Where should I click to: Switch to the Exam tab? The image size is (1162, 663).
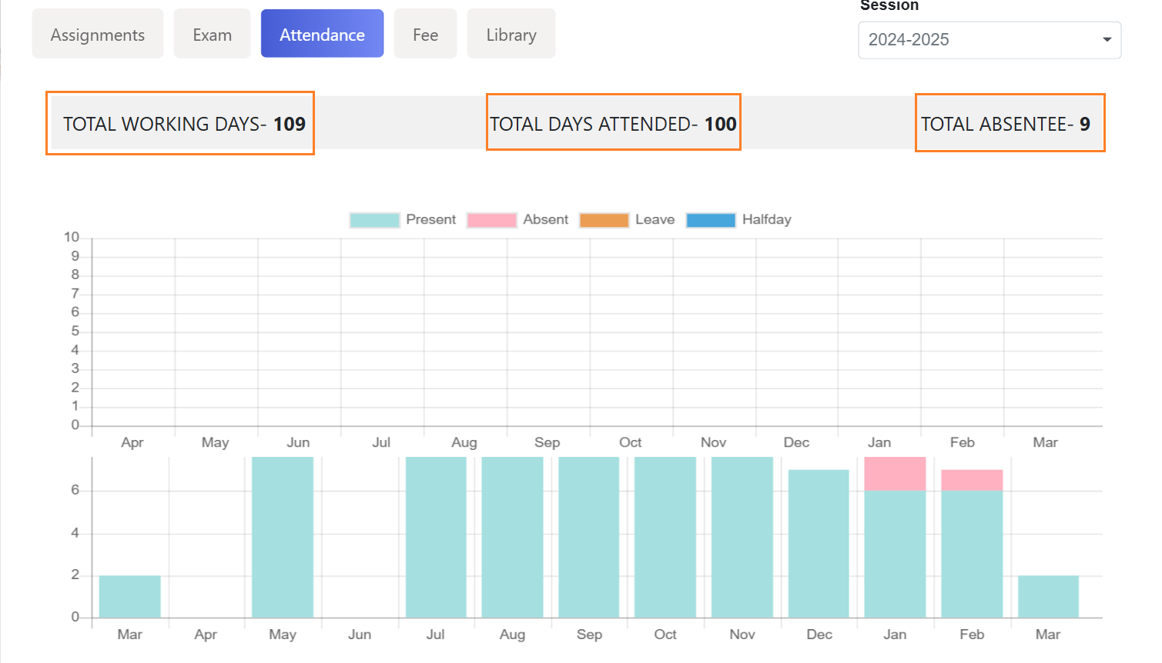[x=212, y=35]
